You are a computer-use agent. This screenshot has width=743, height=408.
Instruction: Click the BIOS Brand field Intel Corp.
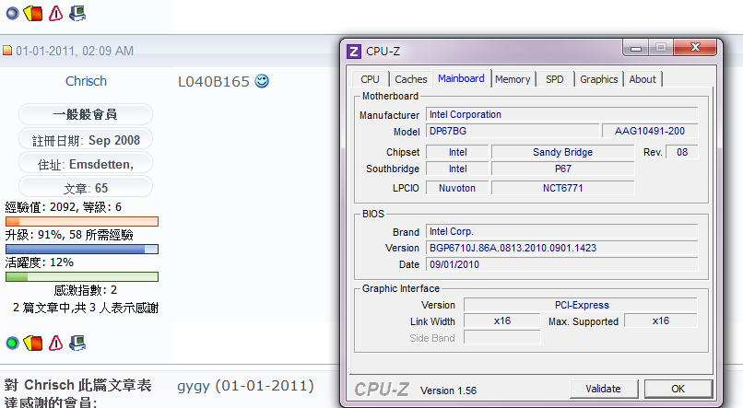pyautogui.click(x=562, y=231)
